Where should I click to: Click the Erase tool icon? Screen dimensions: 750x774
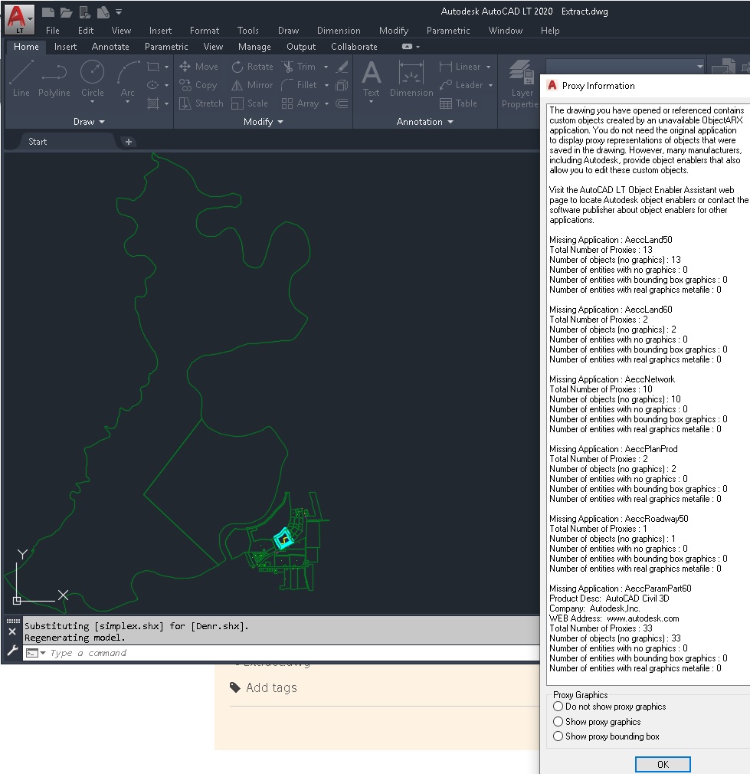pos(342,66)
